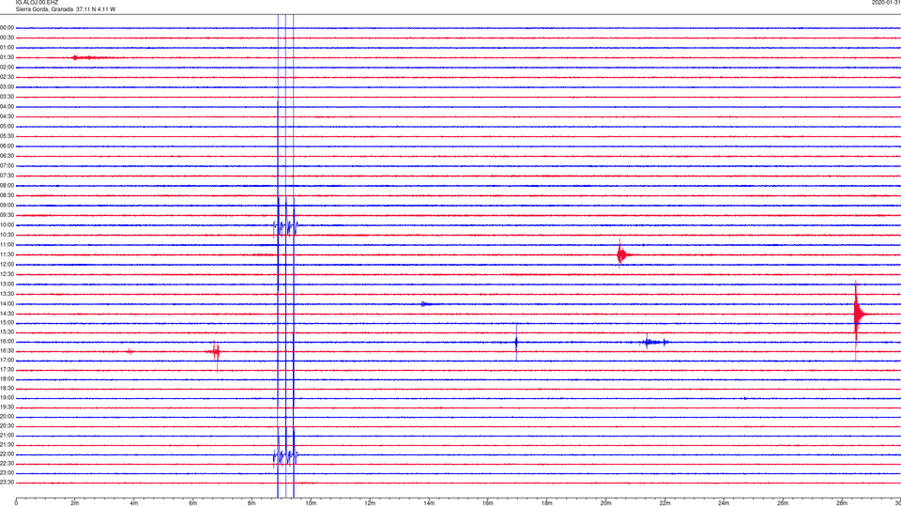Screen dimensions: 901x507
Task: Select the 03:00 time row label
Action: 7,86
